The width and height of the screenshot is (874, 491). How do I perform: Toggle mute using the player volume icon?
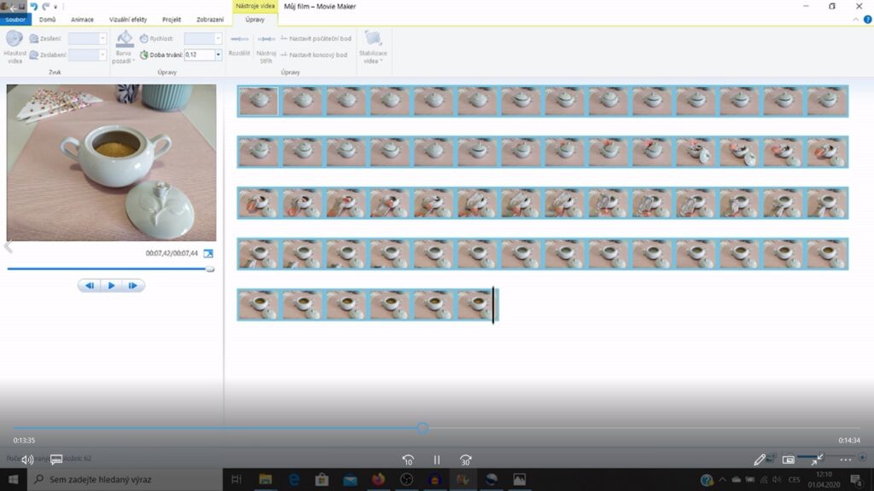27,459
